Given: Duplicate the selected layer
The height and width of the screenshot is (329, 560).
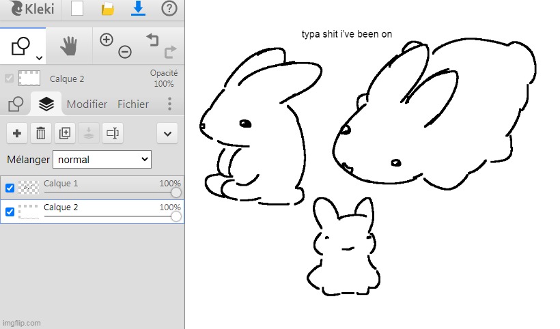Looking at the screenshot, I should 65,134.
